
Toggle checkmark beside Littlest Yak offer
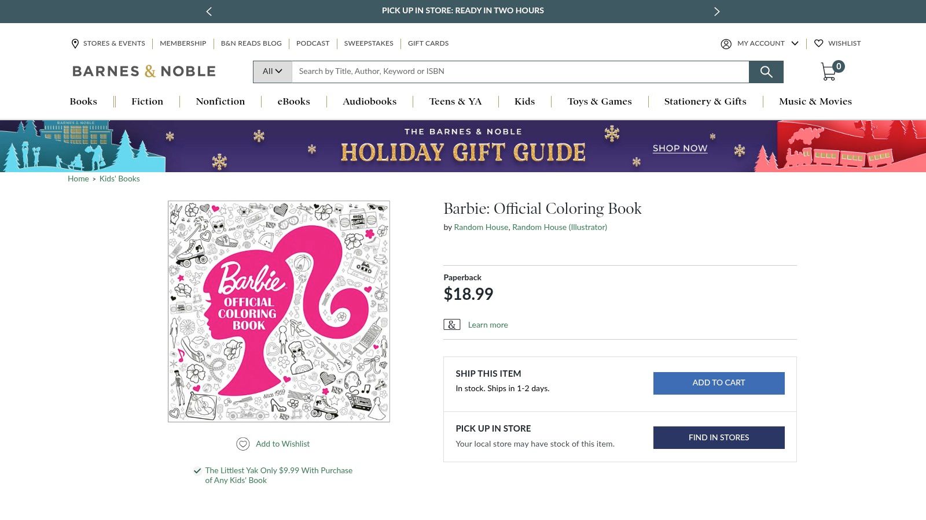pos(197,470)
